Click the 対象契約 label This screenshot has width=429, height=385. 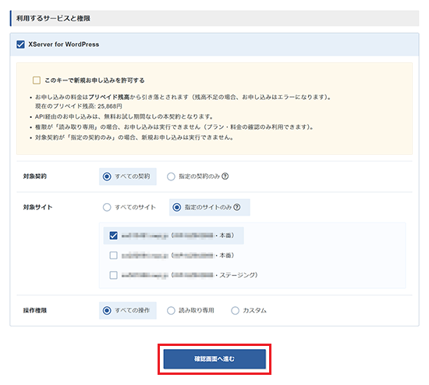35,176
